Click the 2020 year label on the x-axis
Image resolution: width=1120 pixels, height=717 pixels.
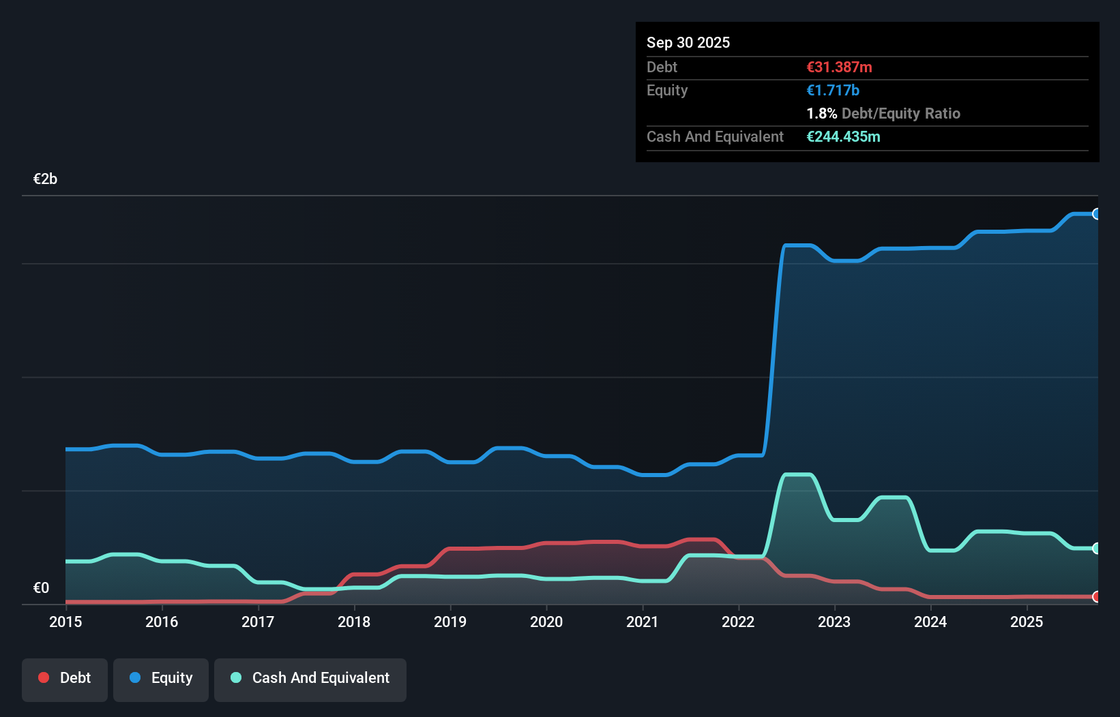click(546, 622)
